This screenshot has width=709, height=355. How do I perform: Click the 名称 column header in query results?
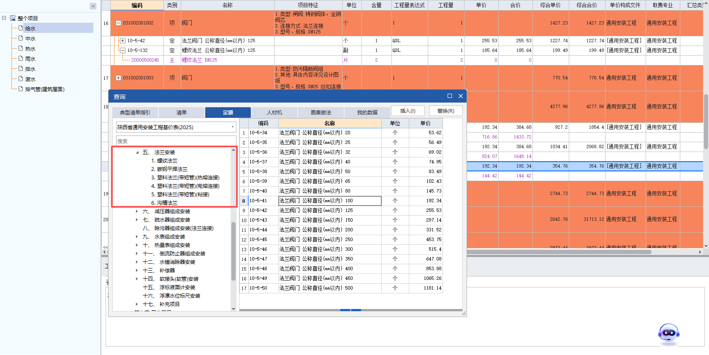[x=330, y=123]
